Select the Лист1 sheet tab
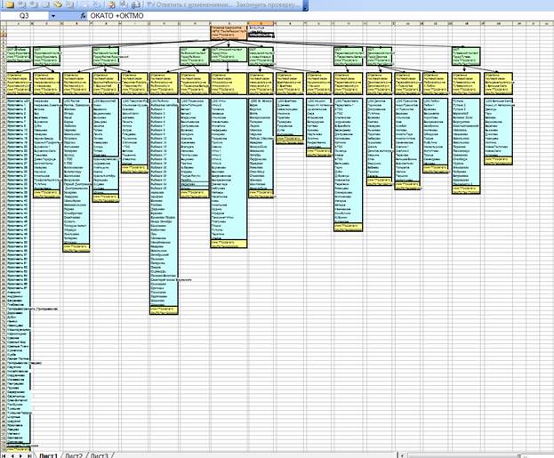This screenshot has height=458, width=554. [x=47, y=454]
